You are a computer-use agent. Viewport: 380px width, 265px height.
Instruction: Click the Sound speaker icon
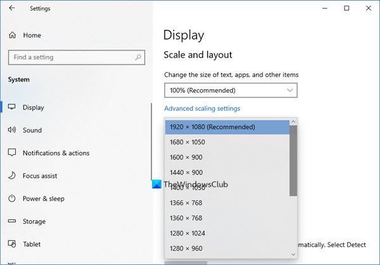(12, 130)
